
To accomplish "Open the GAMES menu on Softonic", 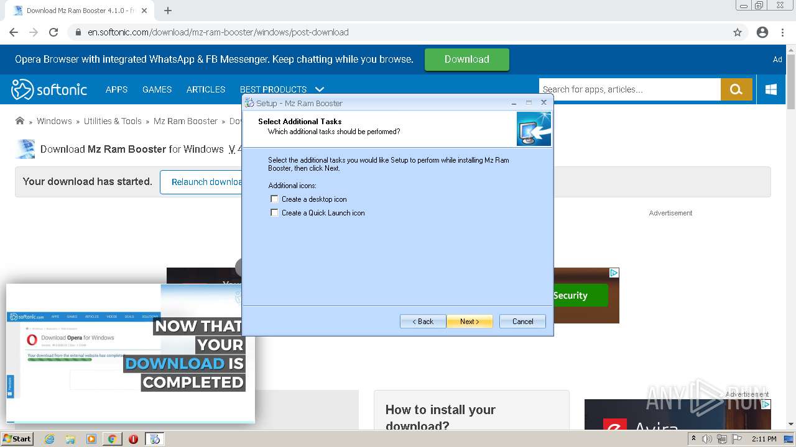I will (x=157, y=89).
